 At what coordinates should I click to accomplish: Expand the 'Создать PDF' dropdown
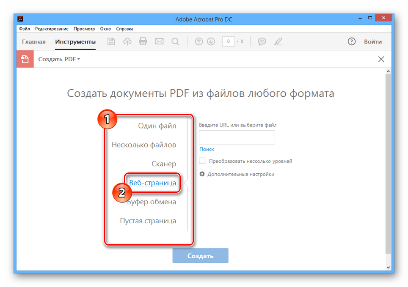coord(59,59)
